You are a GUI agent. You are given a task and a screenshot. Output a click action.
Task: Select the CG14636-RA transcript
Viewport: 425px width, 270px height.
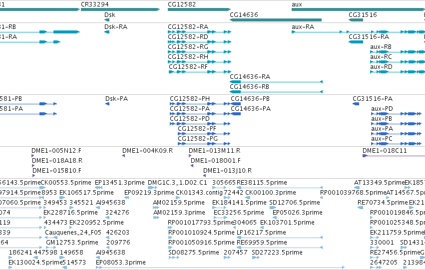[x=276, y=82]
